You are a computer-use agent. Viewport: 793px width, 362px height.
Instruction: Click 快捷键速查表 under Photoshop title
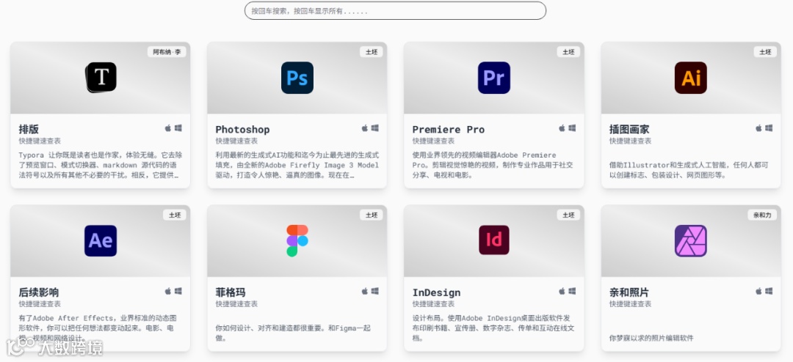236,141
